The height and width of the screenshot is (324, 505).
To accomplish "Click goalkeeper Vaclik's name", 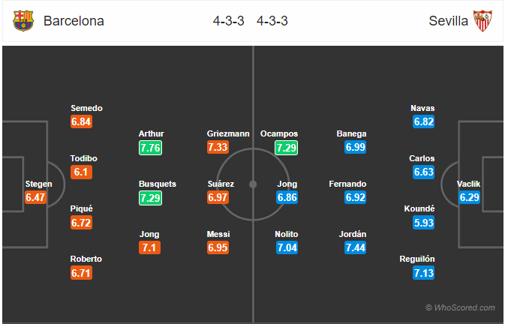I will click(468, 184).
